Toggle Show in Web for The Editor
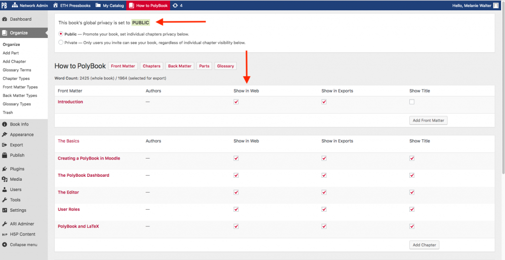This screenshot has width=505, height=260. pyautogui.click(x=236, y=193)
